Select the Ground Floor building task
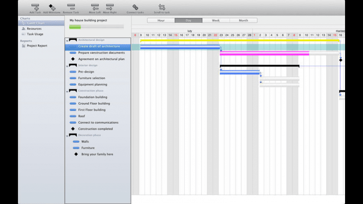Image resolution: width=363 pixels, height=204 pixels. tap(98, 104)
